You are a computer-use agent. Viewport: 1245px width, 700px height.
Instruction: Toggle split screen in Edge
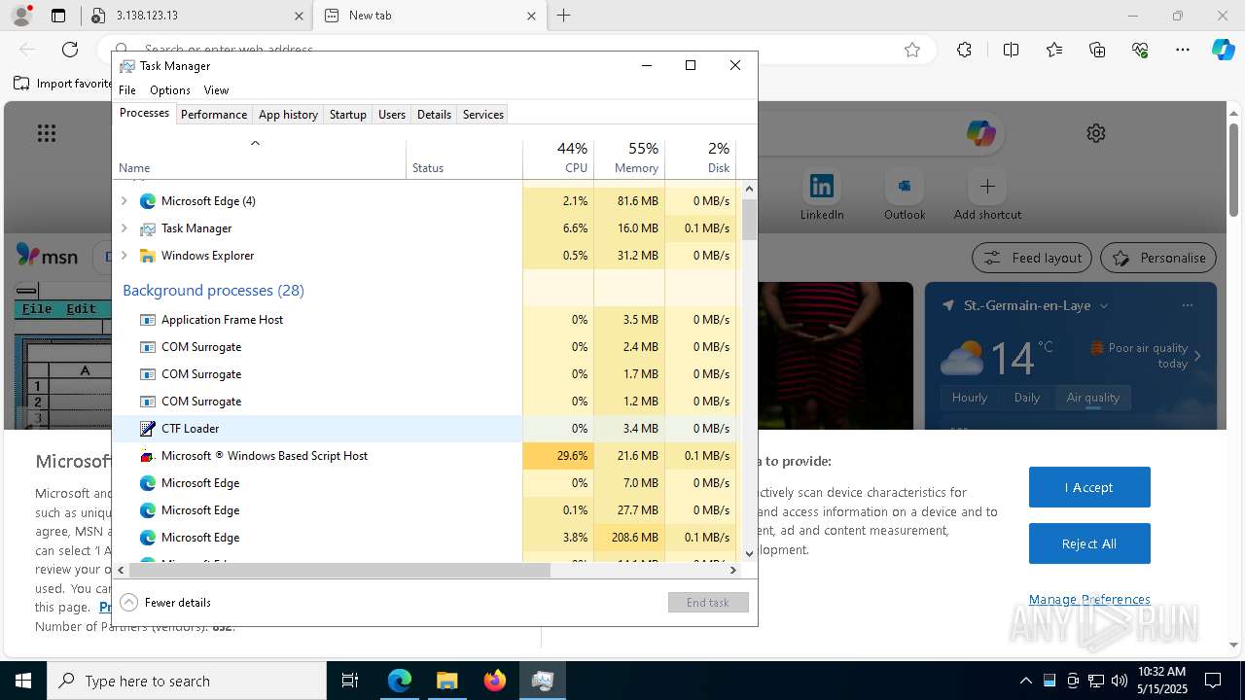(x=1011, y=50)
